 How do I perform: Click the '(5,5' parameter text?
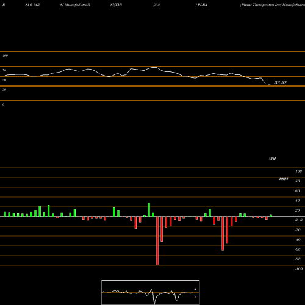click(x=157, y=5)
